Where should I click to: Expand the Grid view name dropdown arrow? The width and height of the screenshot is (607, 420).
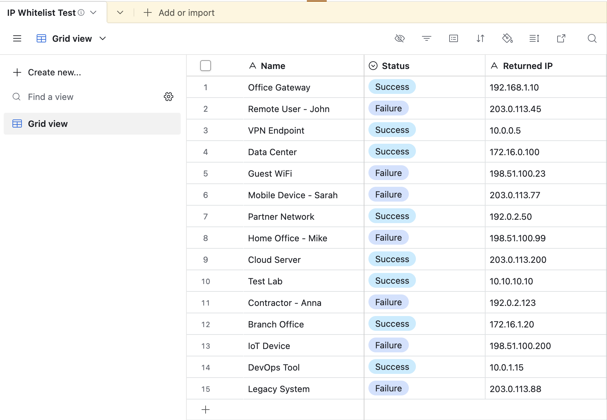pyautogui.click(x=103, y=38)
